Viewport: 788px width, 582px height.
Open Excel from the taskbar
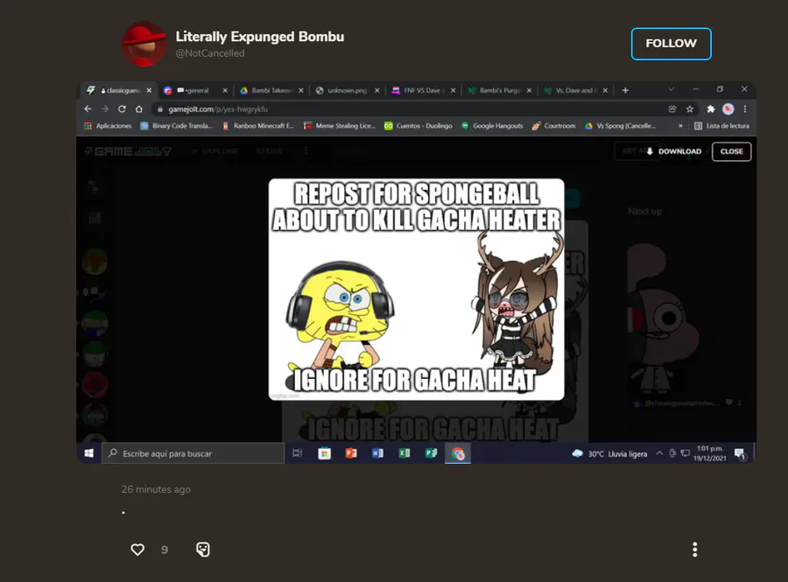(x=405, y=453)
